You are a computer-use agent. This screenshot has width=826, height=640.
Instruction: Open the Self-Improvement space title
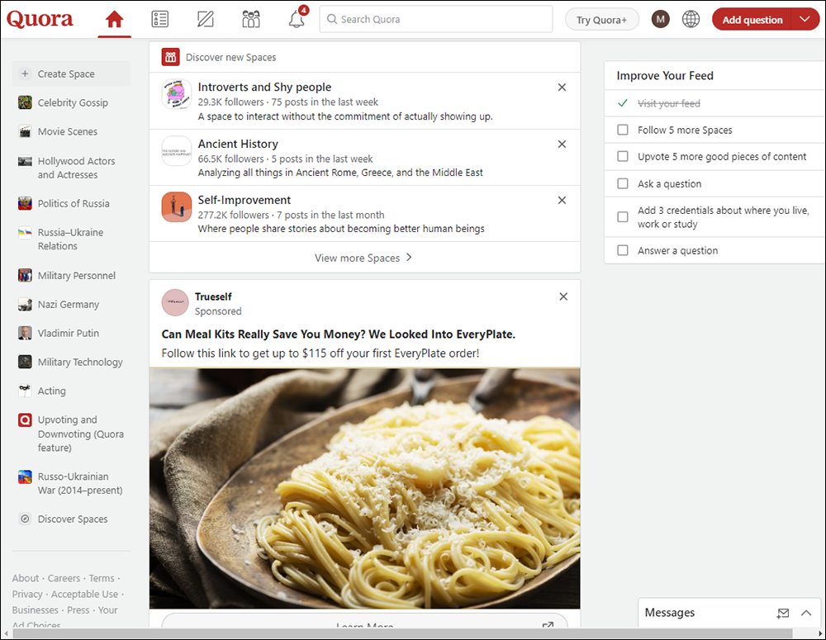[x=244, y=200]
